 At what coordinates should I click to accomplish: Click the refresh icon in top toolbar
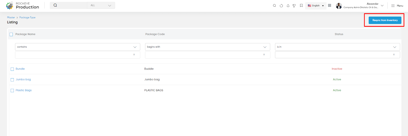click(x=281, y=6)
